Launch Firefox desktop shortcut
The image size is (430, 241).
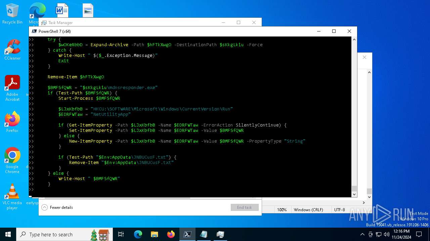click(12, 122)
